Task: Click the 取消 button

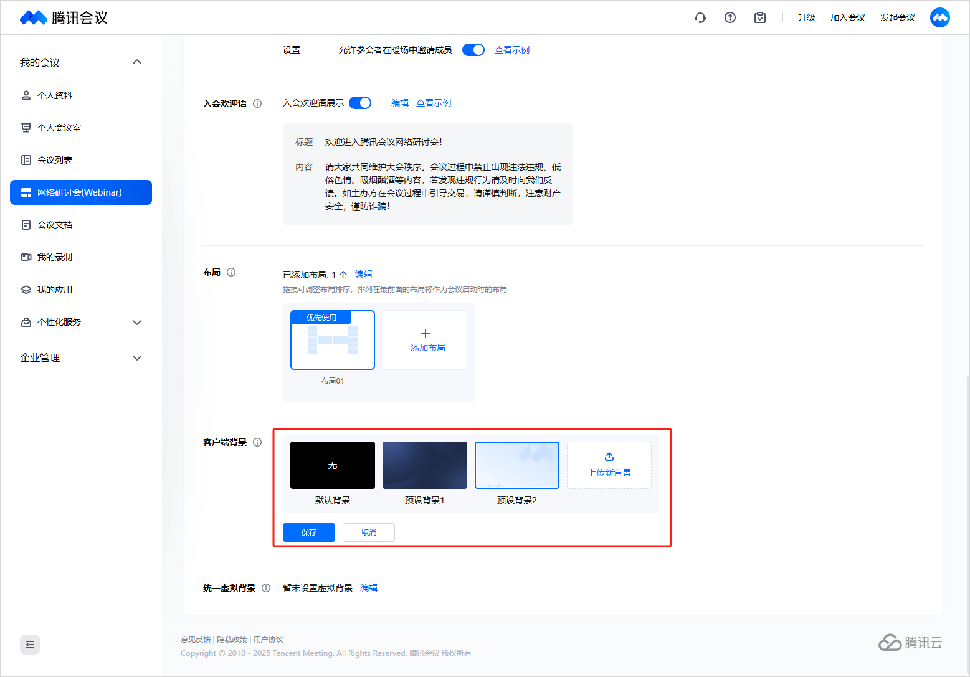Action: (x=369, y=533)
